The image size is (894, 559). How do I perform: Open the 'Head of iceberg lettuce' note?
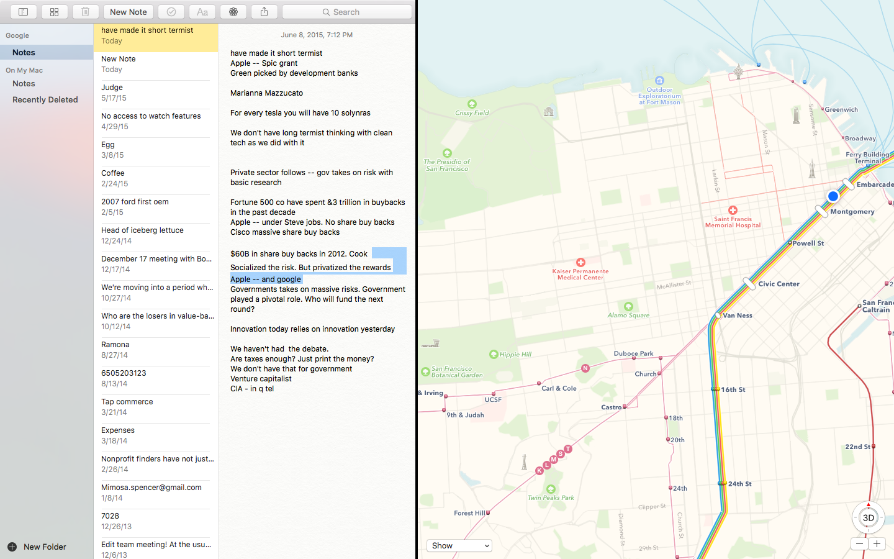[x=156, y=237]
